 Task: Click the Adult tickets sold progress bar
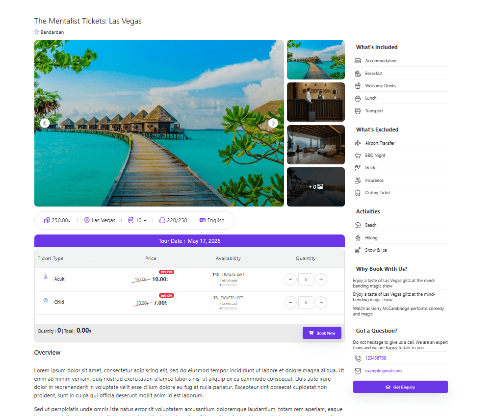click(x=228, y=285)
